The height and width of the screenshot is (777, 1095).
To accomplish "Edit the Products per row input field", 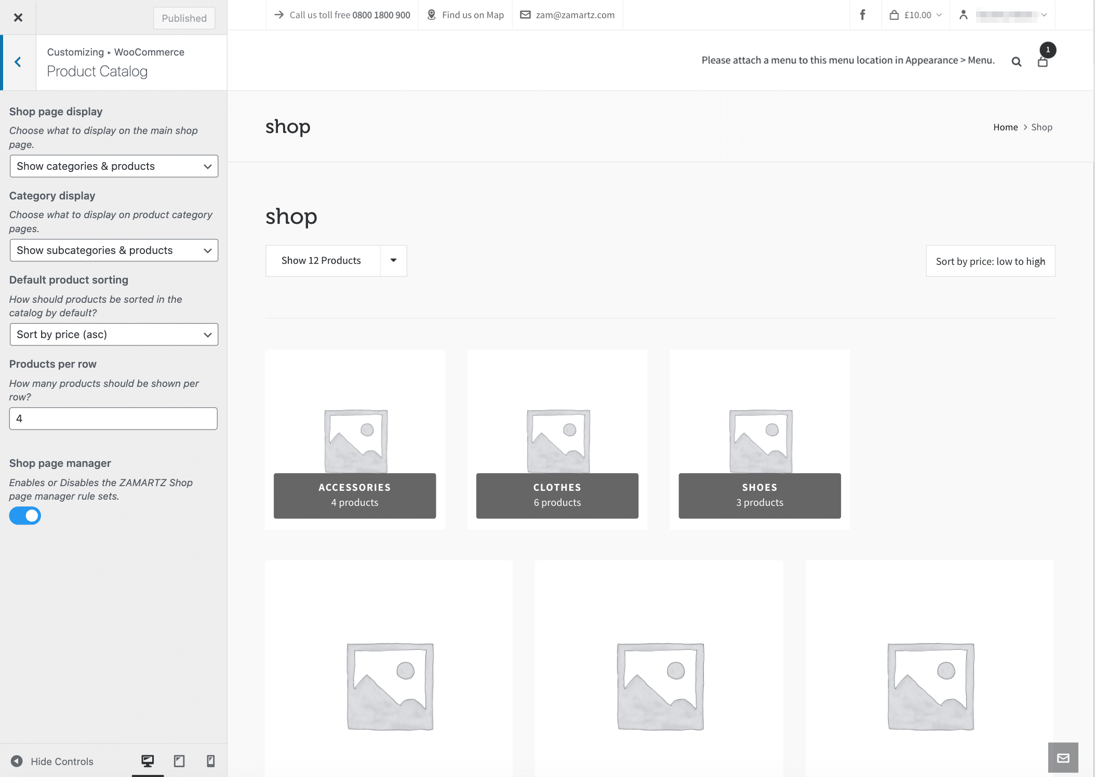I will [113, 418].
